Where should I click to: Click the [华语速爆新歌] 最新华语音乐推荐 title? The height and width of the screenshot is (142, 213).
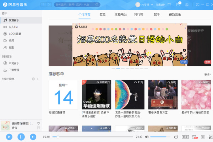(x=95, y=114)
